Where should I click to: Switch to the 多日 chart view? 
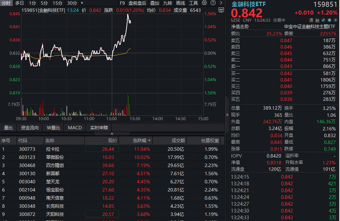coord(20,3)
